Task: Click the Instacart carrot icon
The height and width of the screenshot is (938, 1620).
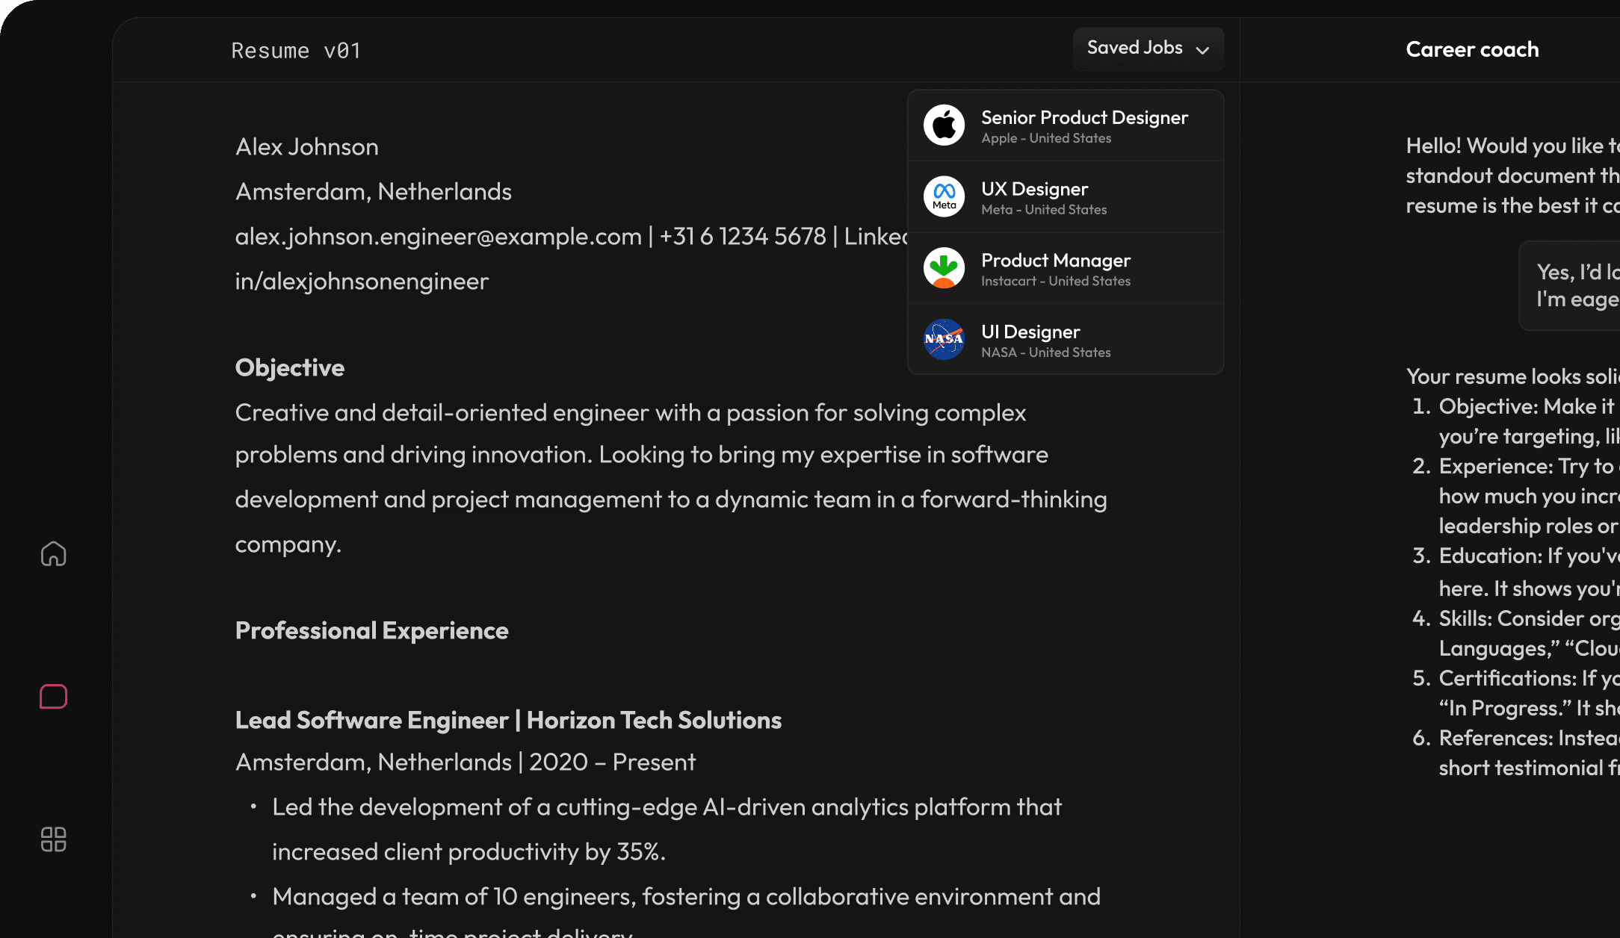Action: pos(944,268)
